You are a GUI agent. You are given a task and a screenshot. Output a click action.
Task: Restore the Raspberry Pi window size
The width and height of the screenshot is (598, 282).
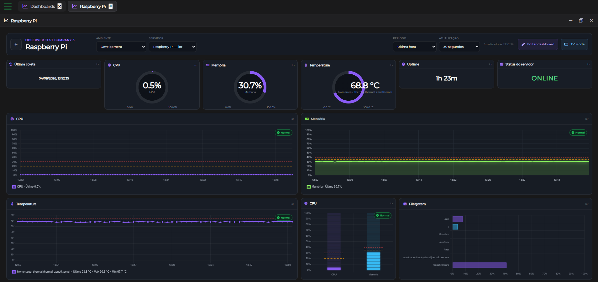[581, 20]
